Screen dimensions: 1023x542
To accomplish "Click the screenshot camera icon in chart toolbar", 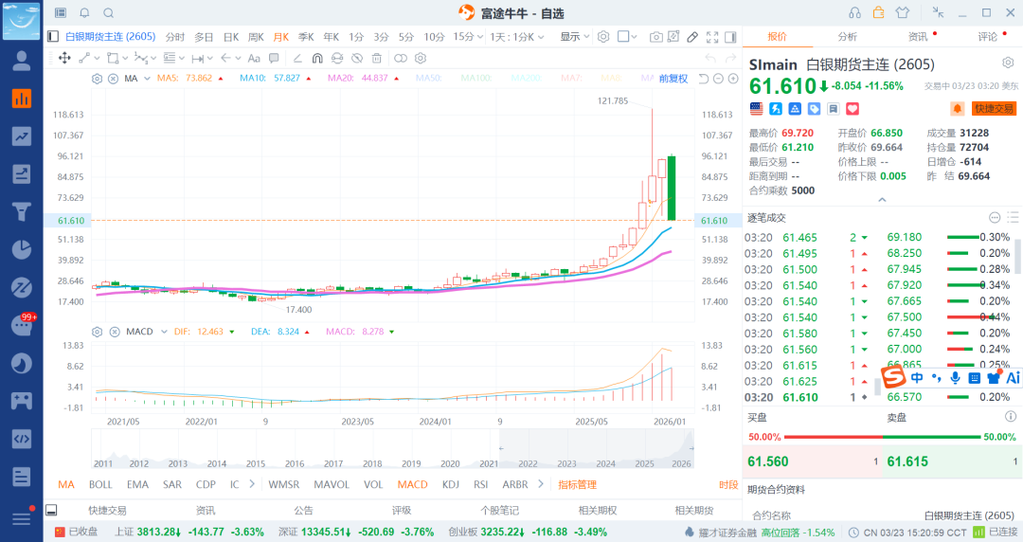I will pyautogui.click(x=655, y=37).
